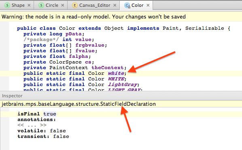This screenshot has width=242, height=150.
Task: Switch to the Canvas_Editor tab
Action: 94,5
